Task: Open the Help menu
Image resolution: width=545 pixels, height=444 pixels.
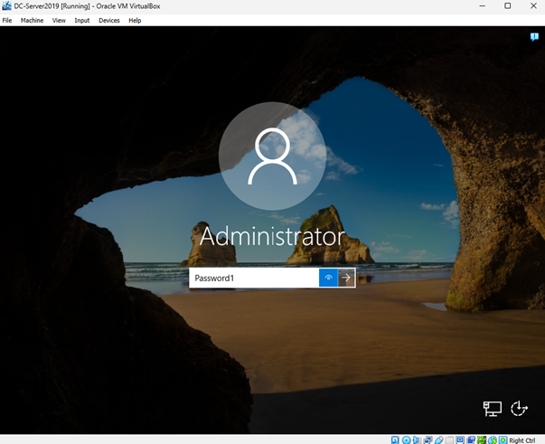Action: 135,20
